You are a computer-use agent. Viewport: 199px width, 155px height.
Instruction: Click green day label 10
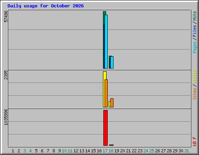tap(64, 151)
